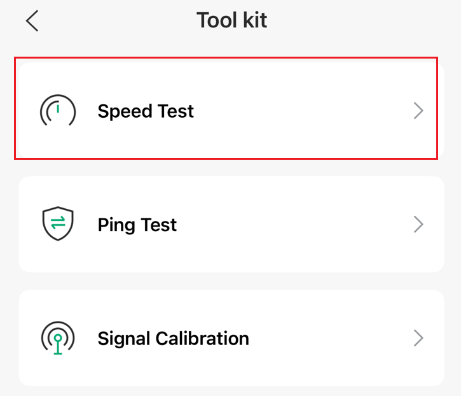
Task: Click the "Signal Calibration" text label
Action: tap(173, 337)
